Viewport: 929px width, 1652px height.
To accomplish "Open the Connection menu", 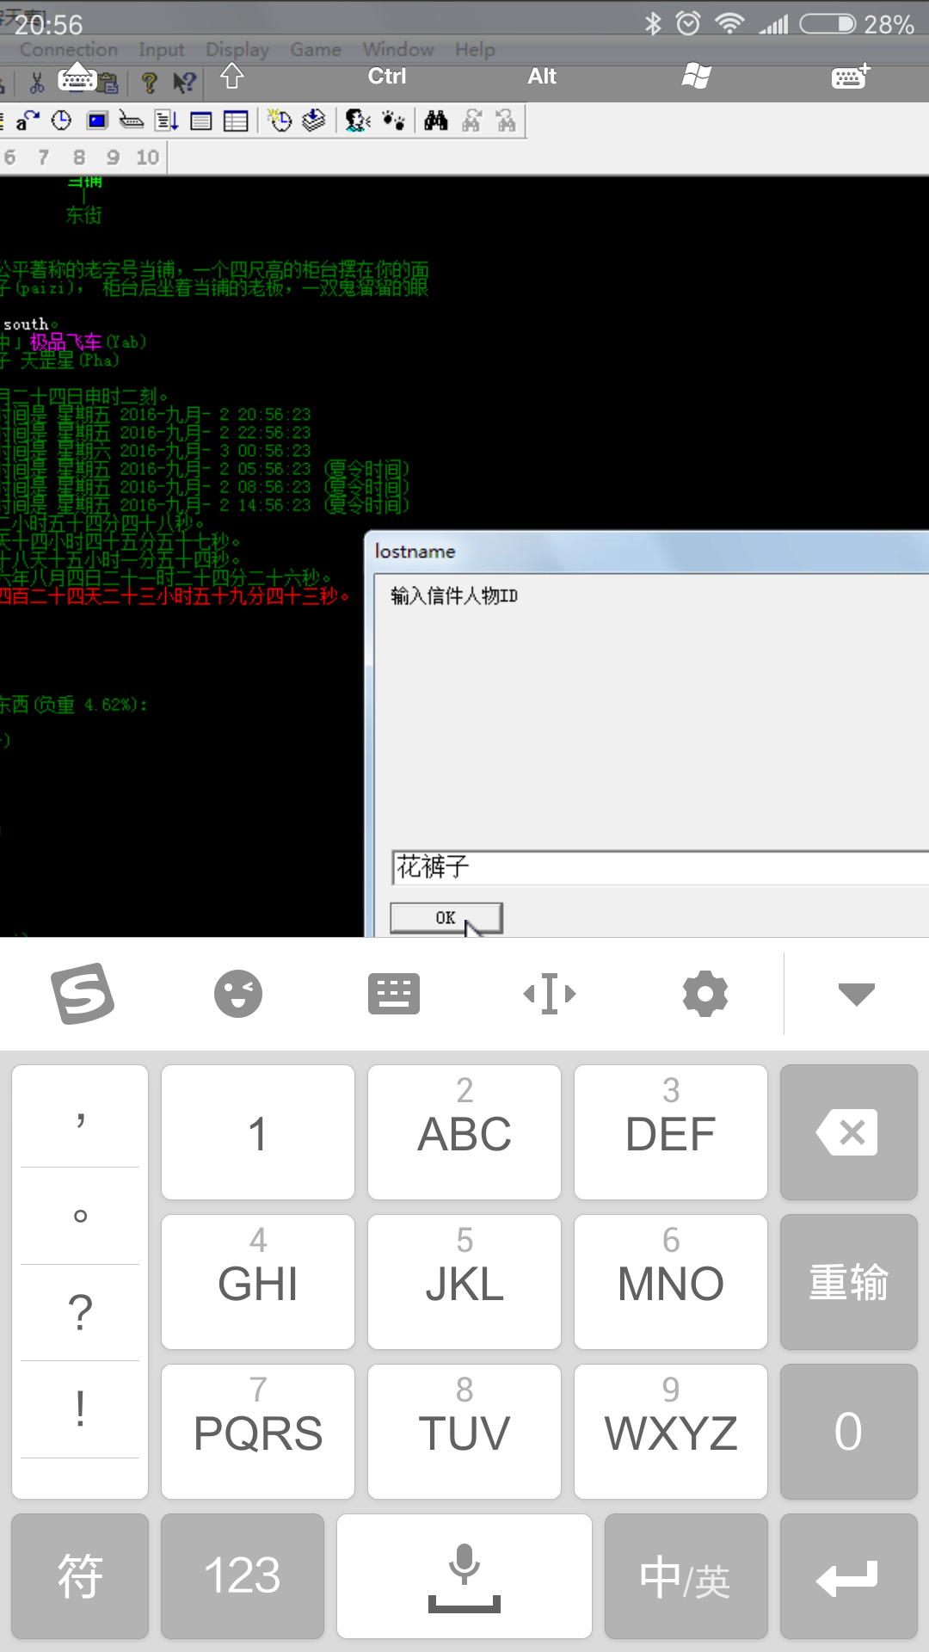I will pos(69,50).
